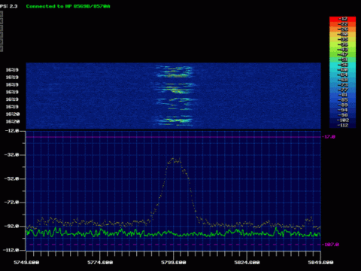
Task: Click the magenta -17.0 threshold label
Action: pyautogui.click(x=329, y=137)
